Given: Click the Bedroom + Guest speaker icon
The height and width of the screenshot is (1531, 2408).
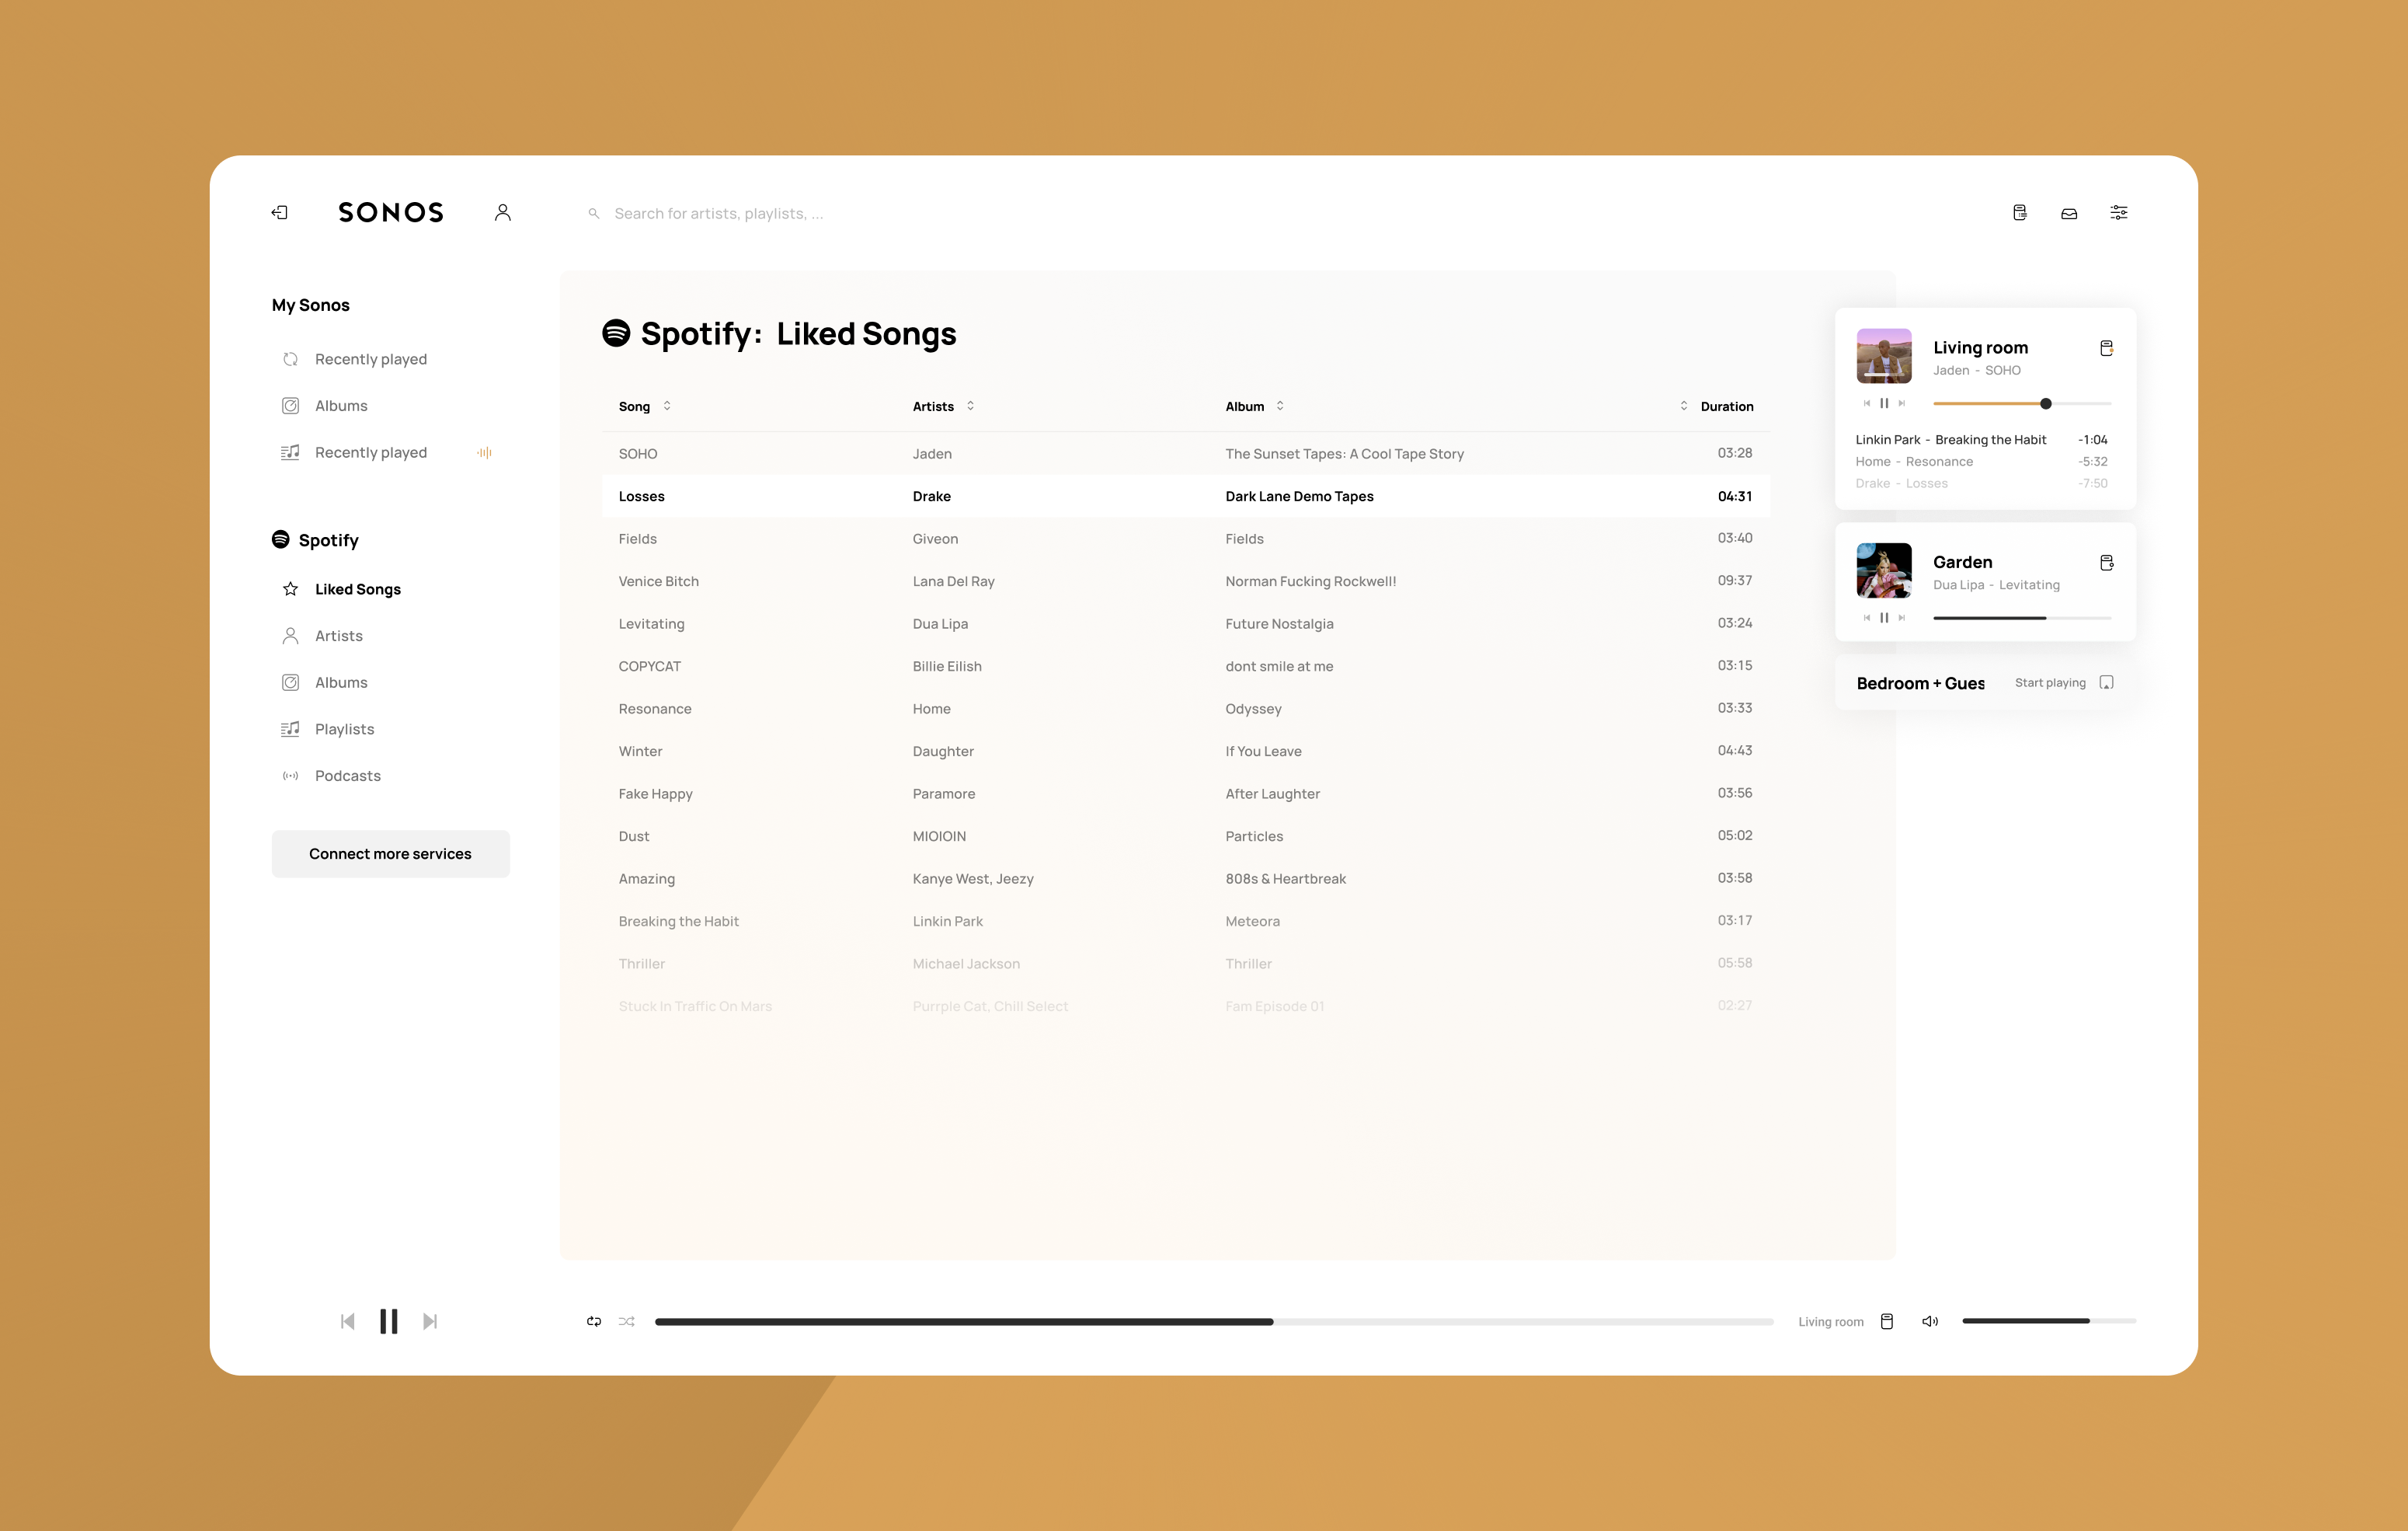Looking at the screenshot, I should click(x=2106, y=682).
